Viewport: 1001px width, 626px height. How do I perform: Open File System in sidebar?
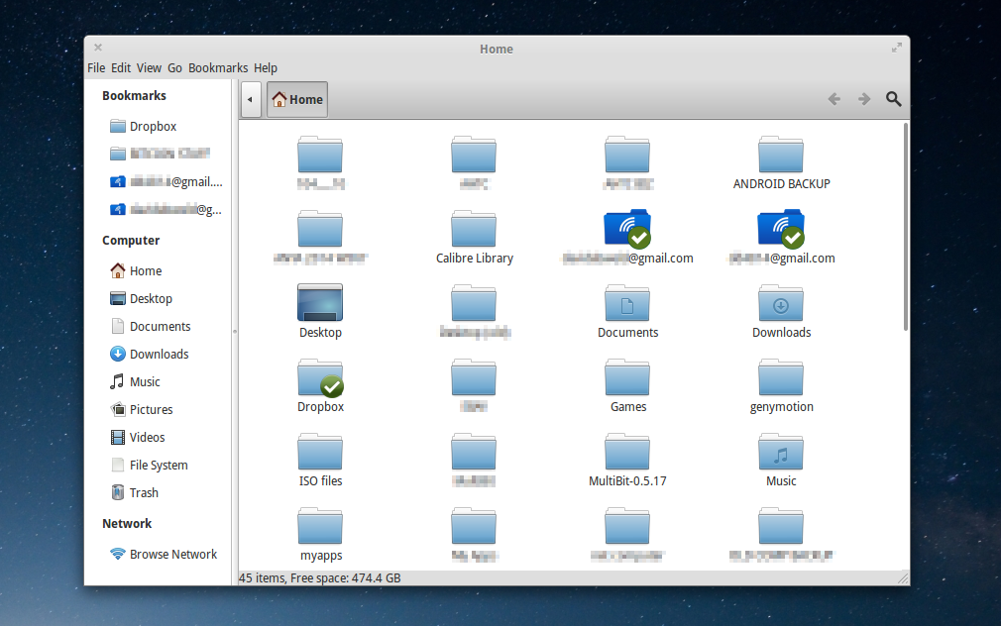pos(149,466)
